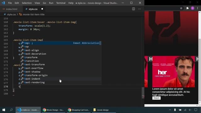This screenshot has height=113, width=201.
Task: Switch to style.css VS Code taskbar item
Action: pyautogui.click(x=28, y=110)
